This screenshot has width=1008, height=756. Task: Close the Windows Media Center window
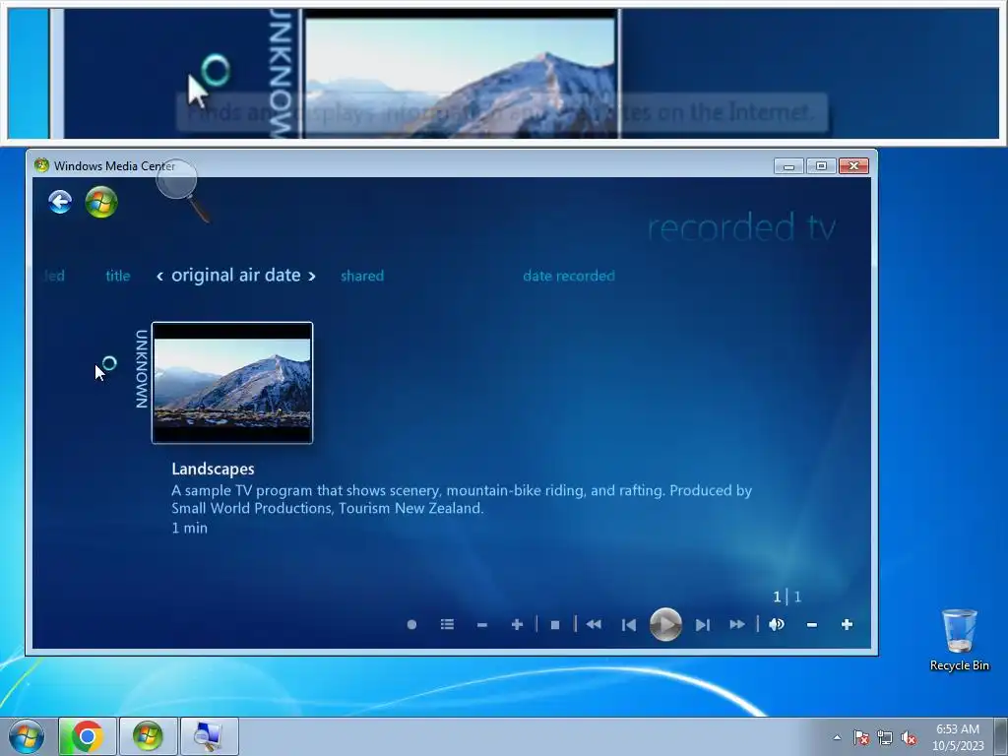(x=853, y=165)
